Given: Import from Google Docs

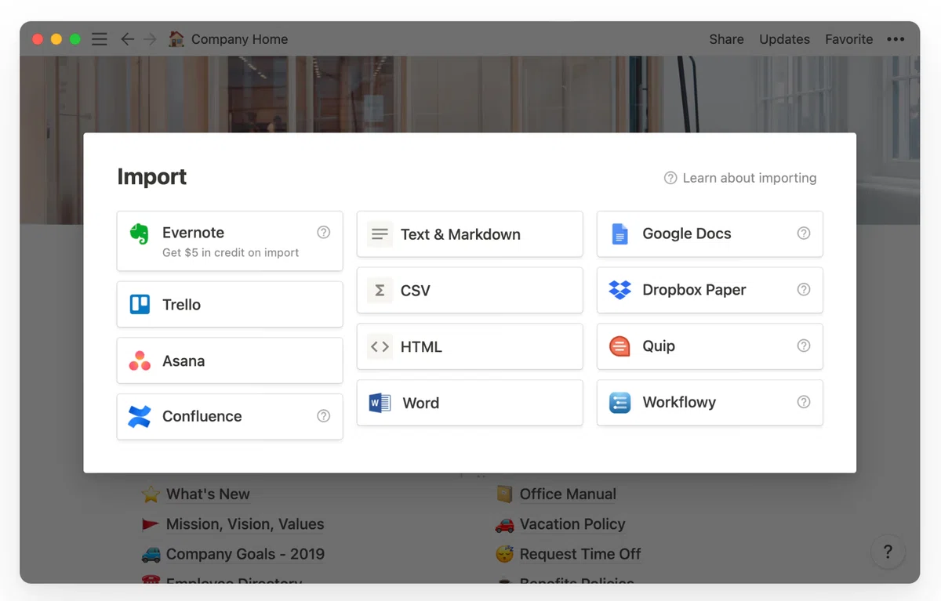Looking at the screenshot, I should [x=710, y=234].
